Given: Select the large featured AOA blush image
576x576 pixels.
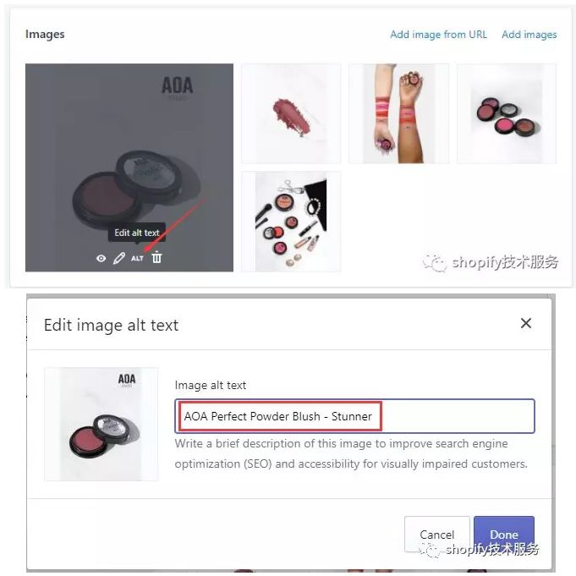Looking at the screenshot, I should pos(129,167).
